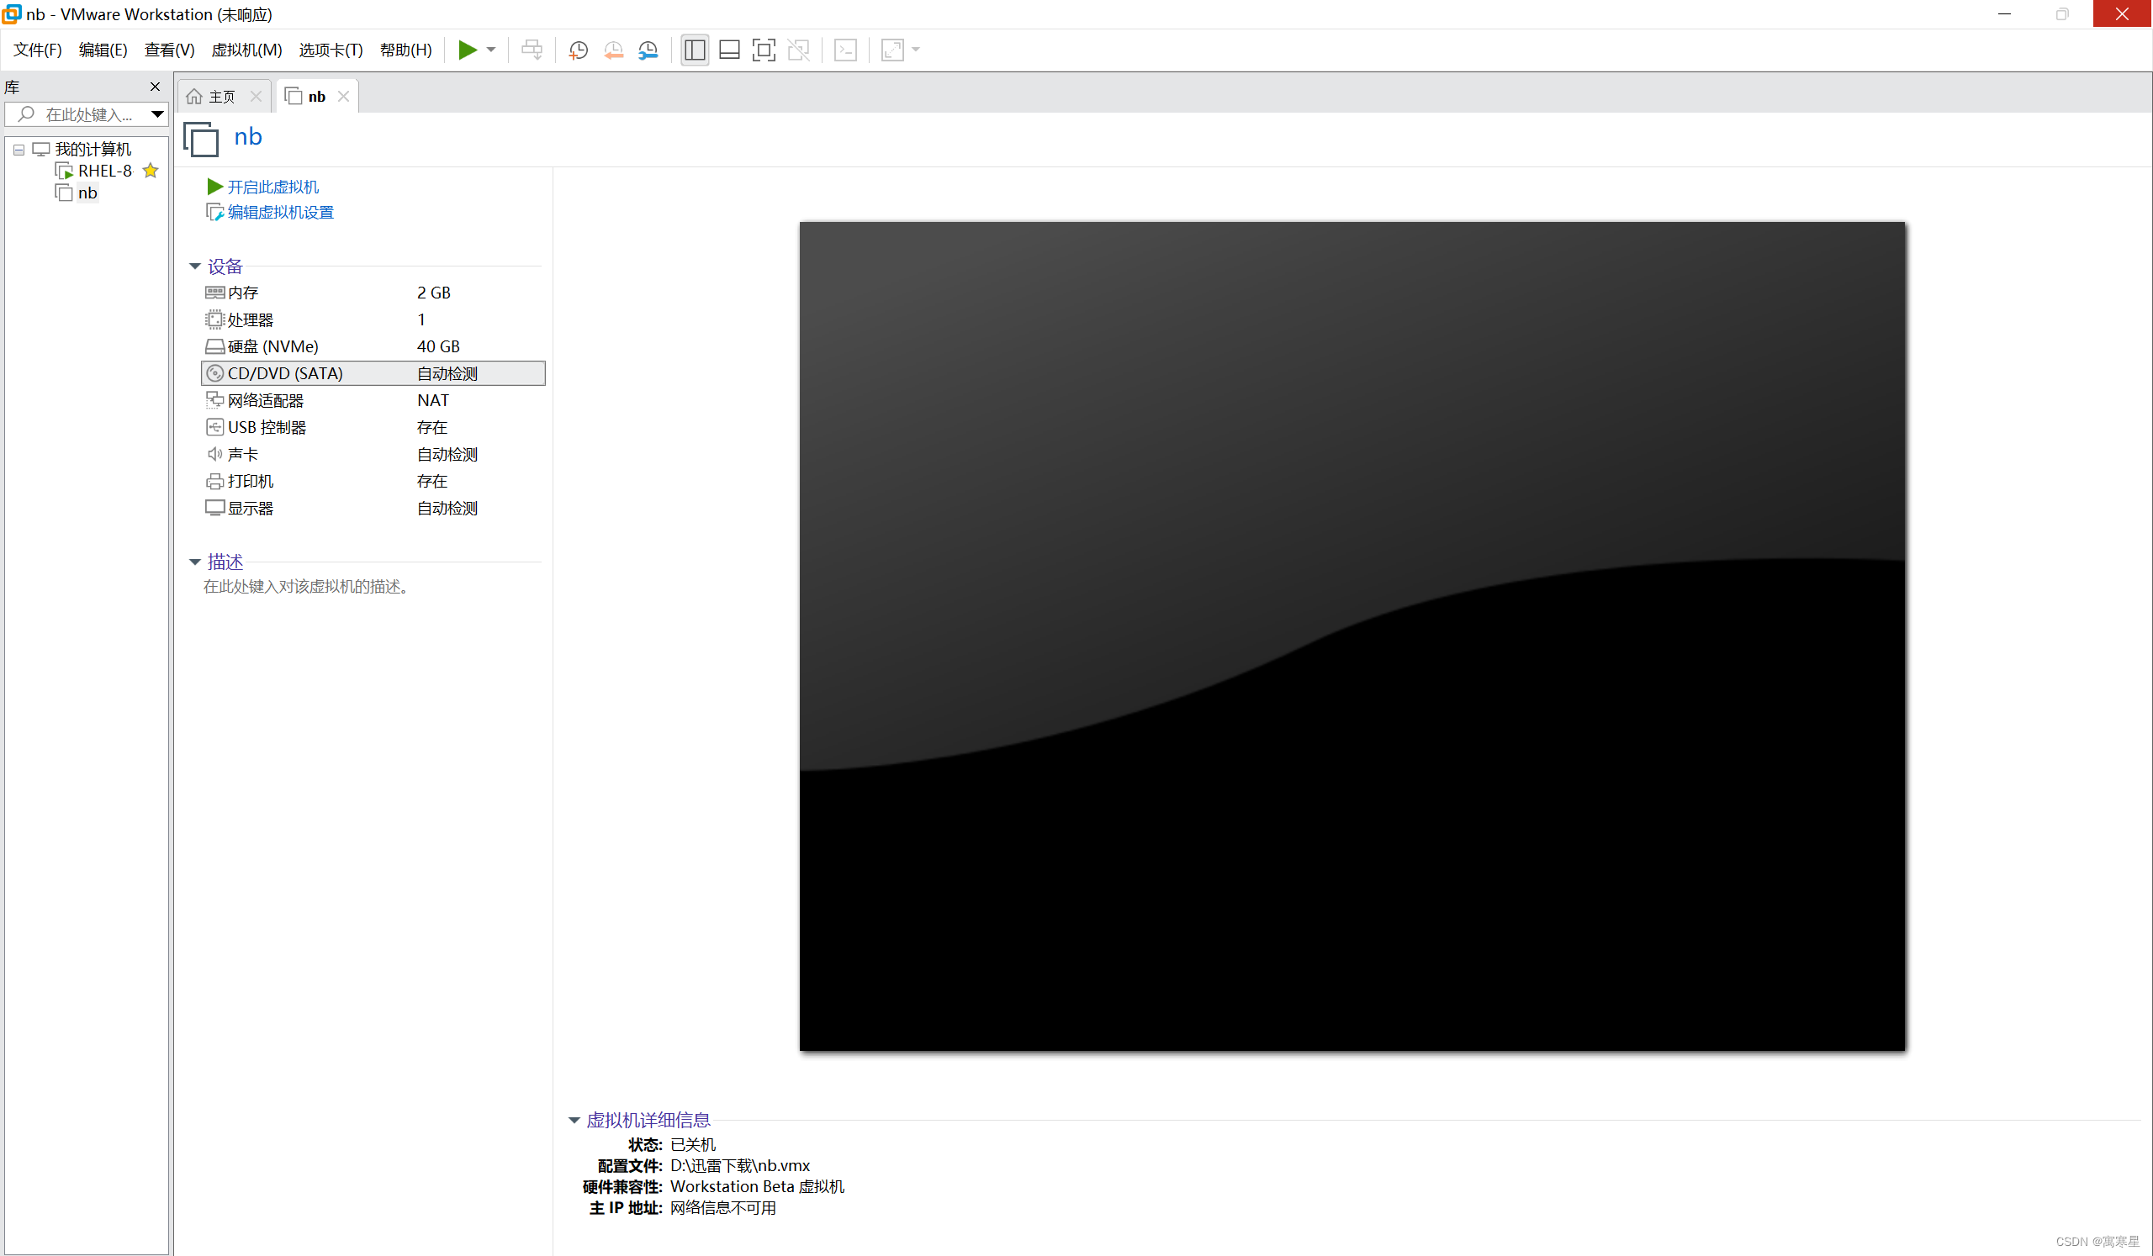
Task: Take a snapshot using the clock icon
Action: (x=579, y=50)
